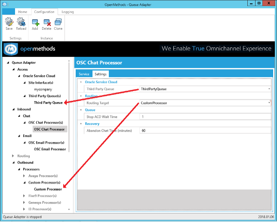Click the Delete instance icon

click(x=46, y=25)
